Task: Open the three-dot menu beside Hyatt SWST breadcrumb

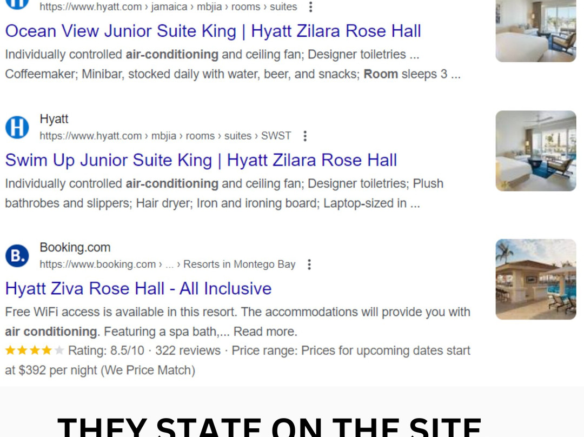Action: (x=305, y=136)
